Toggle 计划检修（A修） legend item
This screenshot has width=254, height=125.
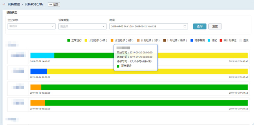(x=96, y=41)
